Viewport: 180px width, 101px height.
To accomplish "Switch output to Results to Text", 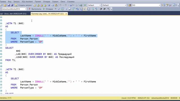I will [x=82, y=9].
